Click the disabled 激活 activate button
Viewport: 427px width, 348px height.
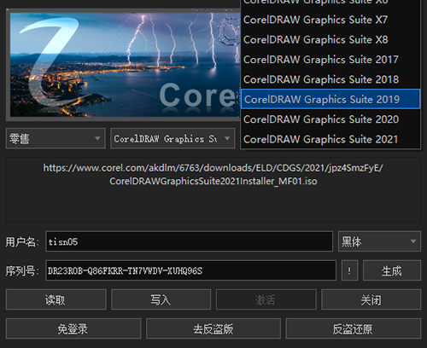(266, 299)
